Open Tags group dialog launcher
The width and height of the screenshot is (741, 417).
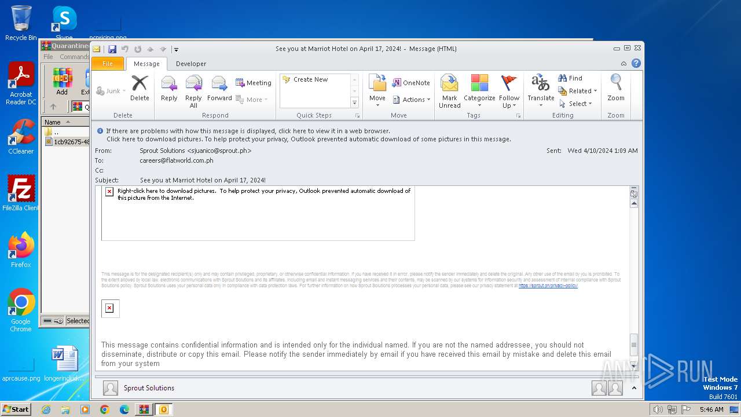[x=518, y=116]
